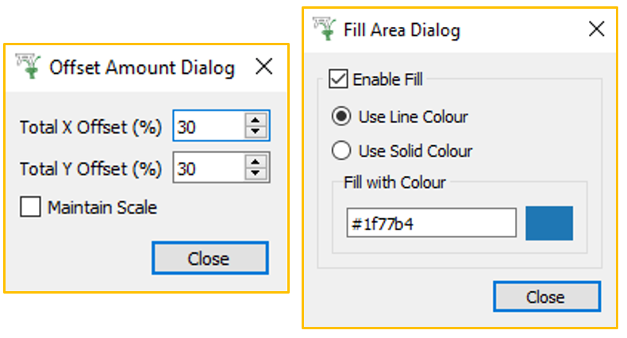Decrease the Total Y Offset value
The width and height of the screenshot is (627, 338).
click(x=255, y=174)
